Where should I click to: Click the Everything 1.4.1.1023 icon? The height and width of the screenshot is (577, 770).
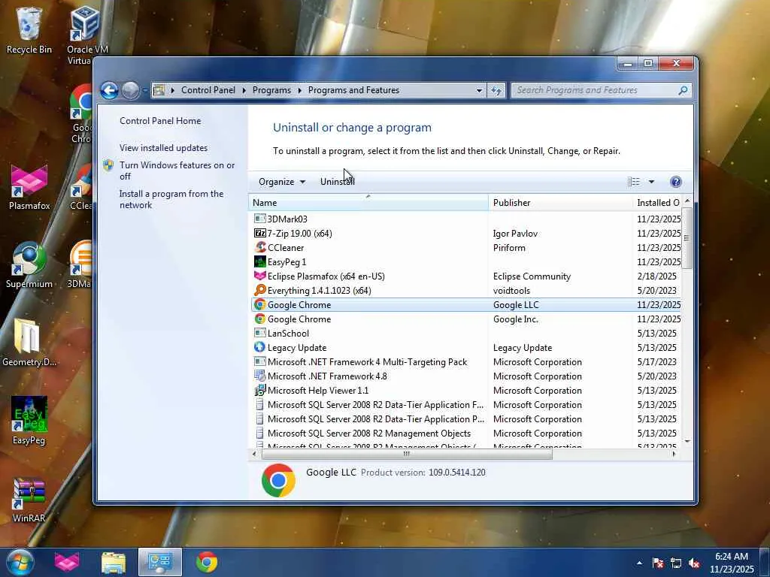259,290
